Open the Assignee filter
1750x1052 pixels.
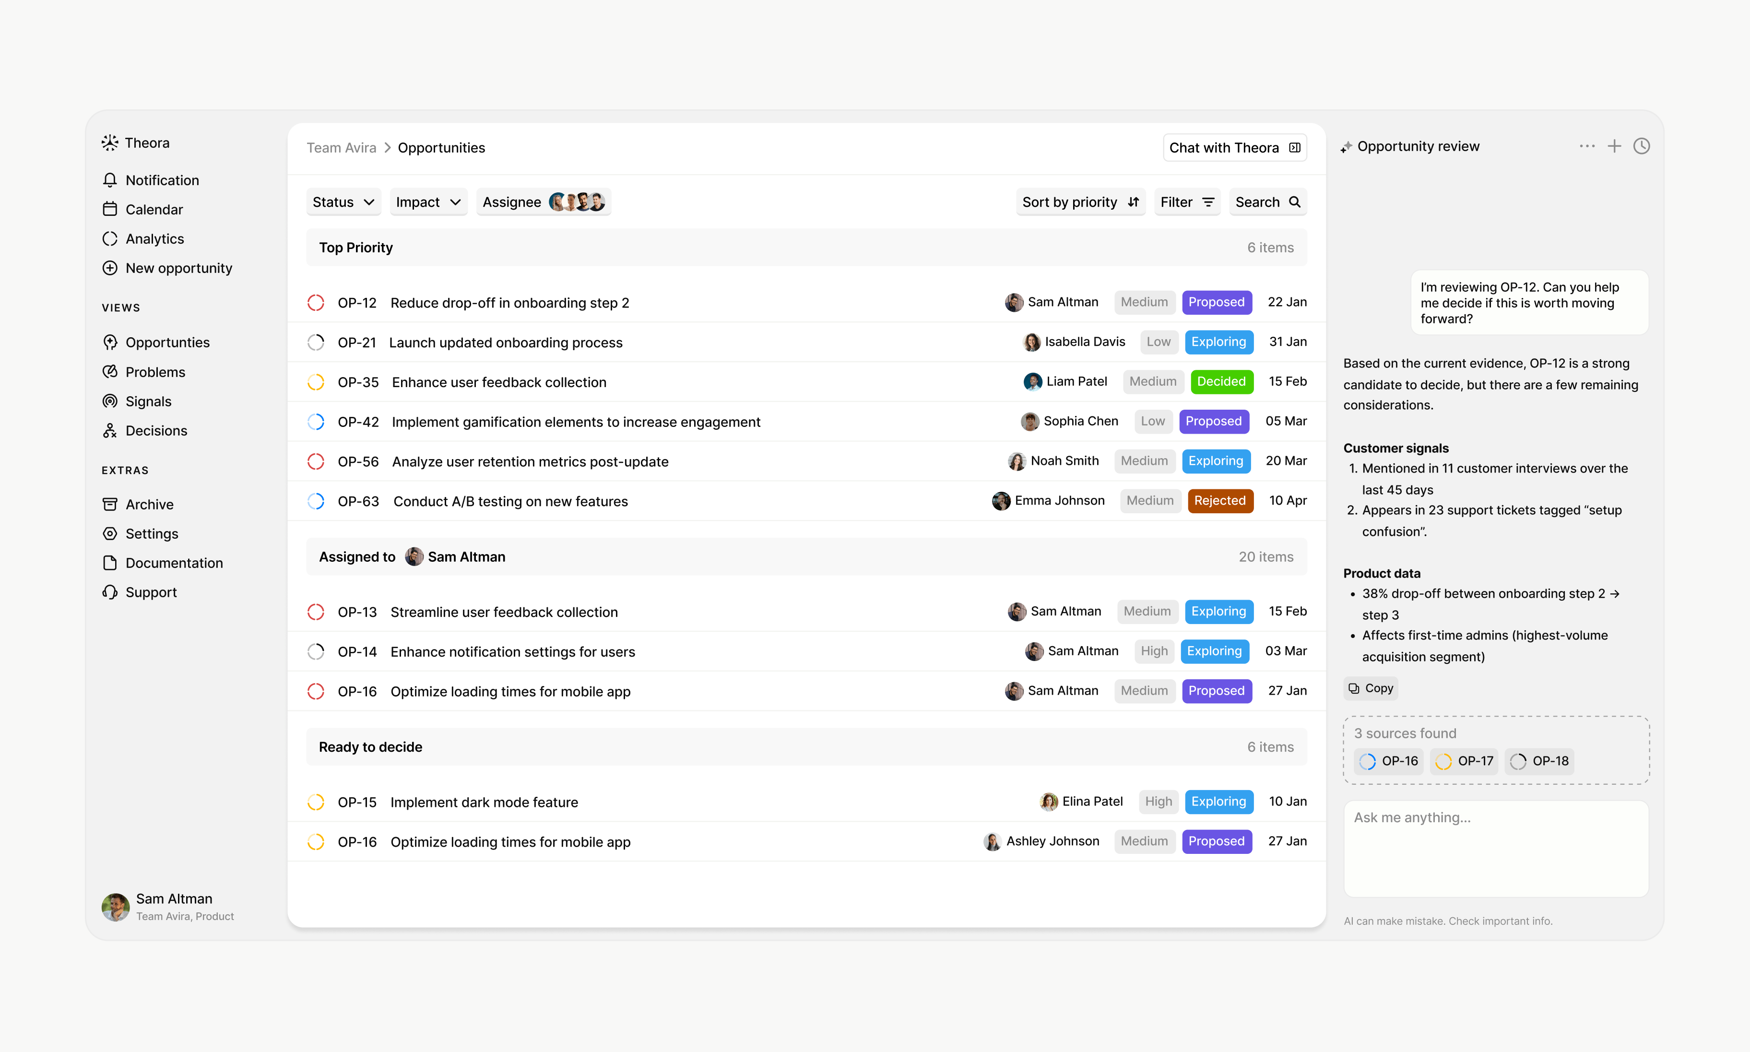coord(544,202)
